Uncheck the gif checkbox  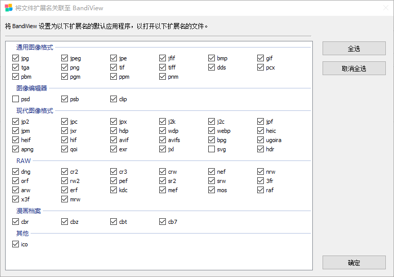261,58
